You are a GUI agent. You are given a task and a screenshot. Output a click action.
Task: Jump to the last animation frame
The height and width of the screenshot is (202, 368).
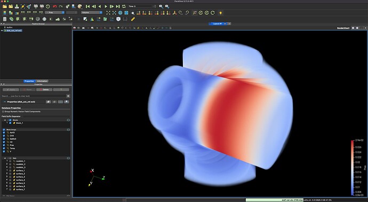(x=118, y=6)
